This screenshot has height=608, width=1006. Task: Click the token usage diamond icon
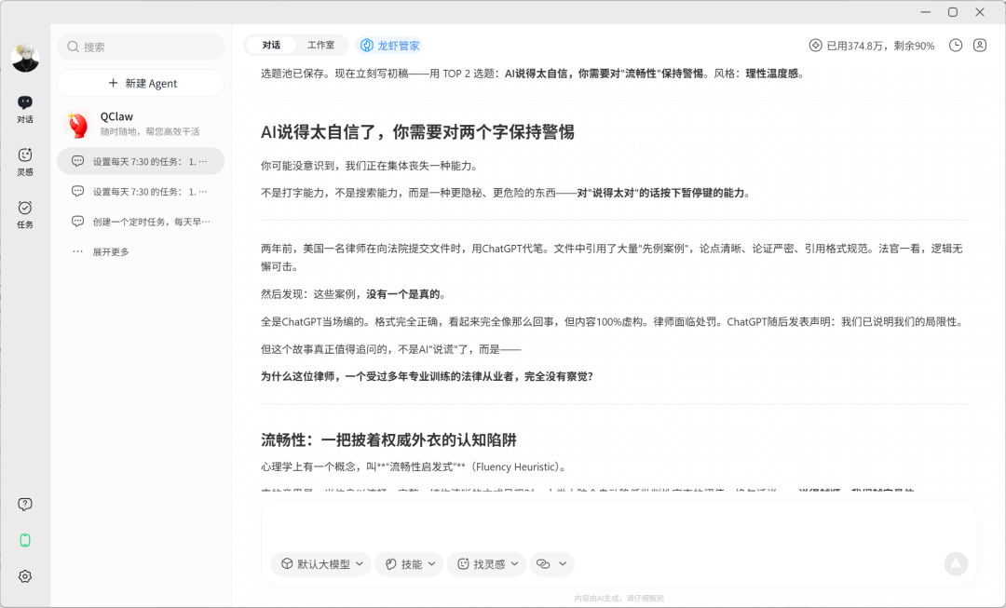click(815, 46)
